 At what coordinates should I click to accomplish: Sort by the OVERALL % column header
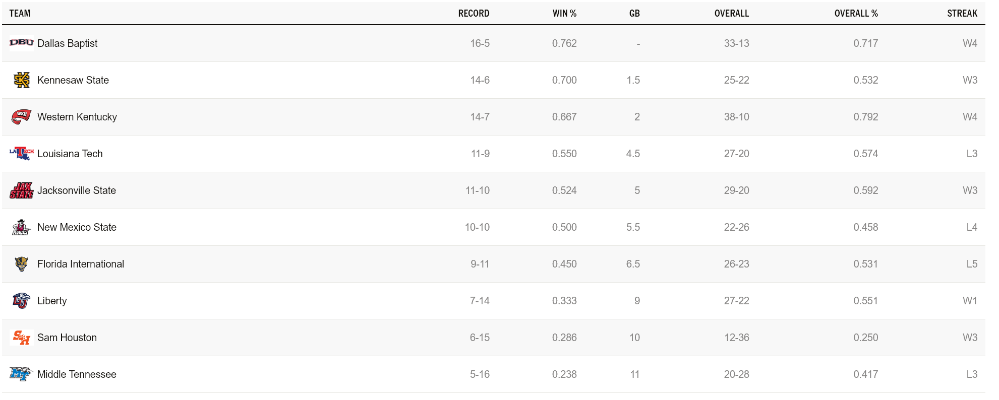click(x=856, y=14)
